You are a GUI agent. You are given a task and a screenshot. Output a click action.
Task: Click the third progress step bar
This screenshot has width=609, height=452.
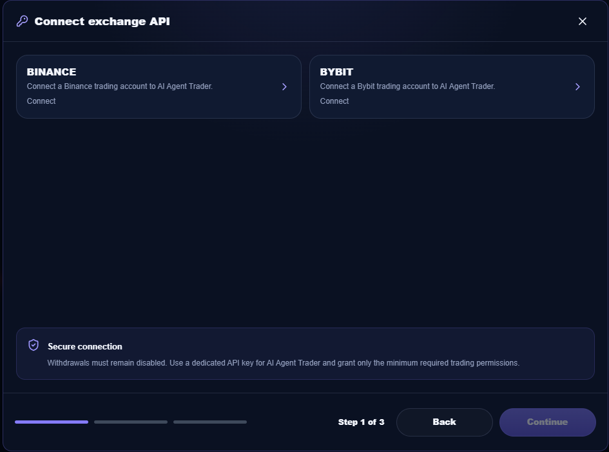(x=210, y=422)
